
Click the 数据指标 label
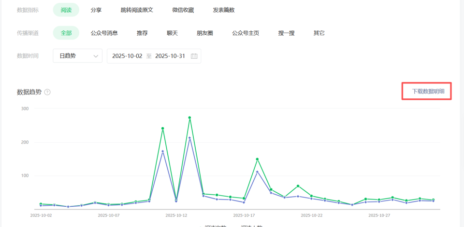click(x=28, y=10)
